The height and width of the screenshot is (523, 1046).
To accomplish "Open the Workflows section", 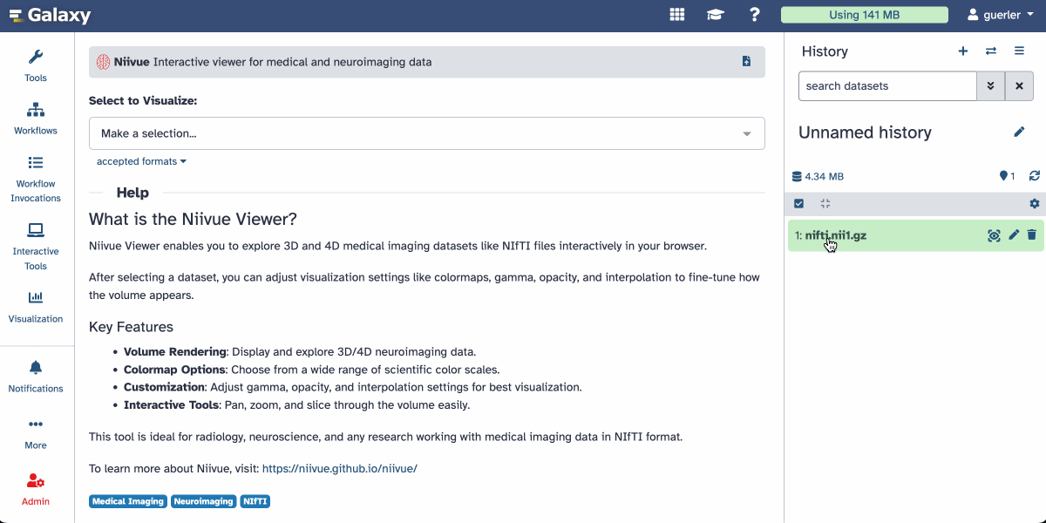I will tap(36, 119).
